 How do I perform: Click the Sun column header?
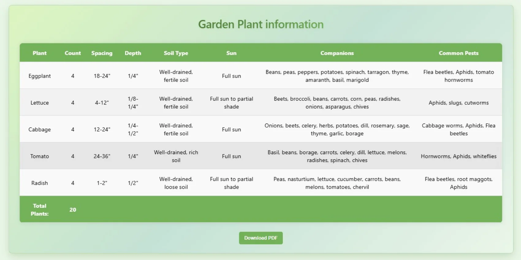[x=231, y=53]
